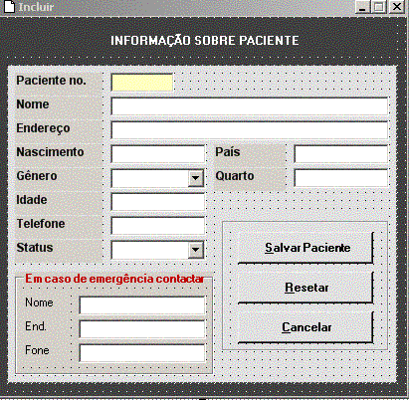Select the Telefone input field
This screenshot has width=409, height=400.
pyautogui.click(x=158, y=226)
